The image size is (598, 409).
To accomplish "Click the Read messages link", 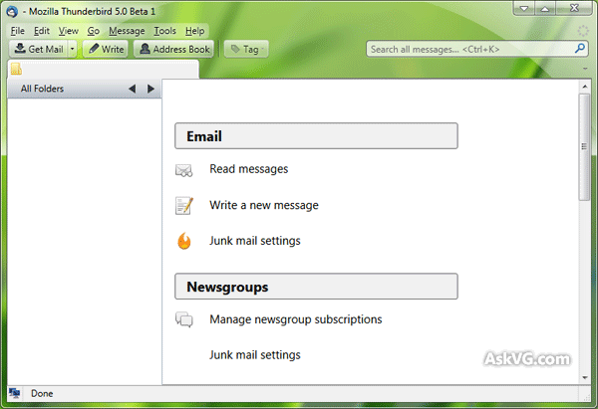I will (x=248, y=169).
